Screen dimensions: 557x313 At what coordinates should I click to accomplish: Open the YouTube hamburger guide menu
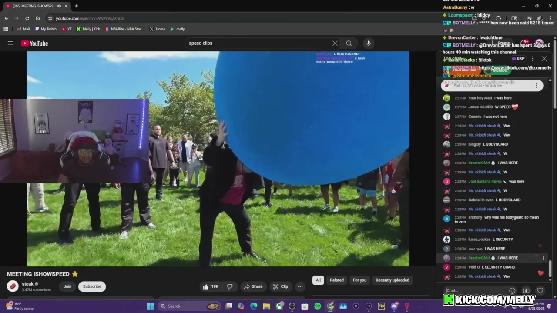click(x=10, y=43)
